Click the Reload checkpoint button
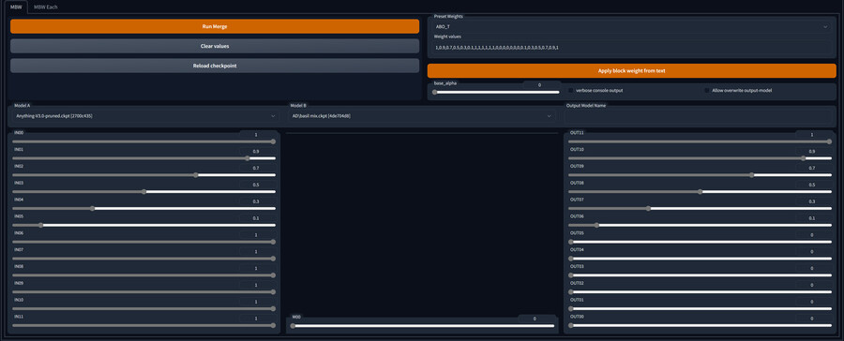Image resolution: width=844 pixels, height=341 pixels. pyautogui.click(x=215, y=66)
